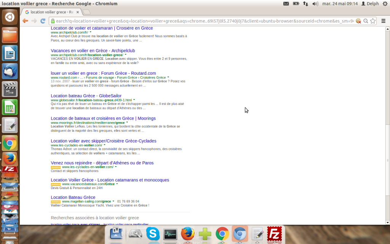Open 'Venez nous rejoindre' ad link
Viewport: 390px width, 244px height.
[102, 163]
